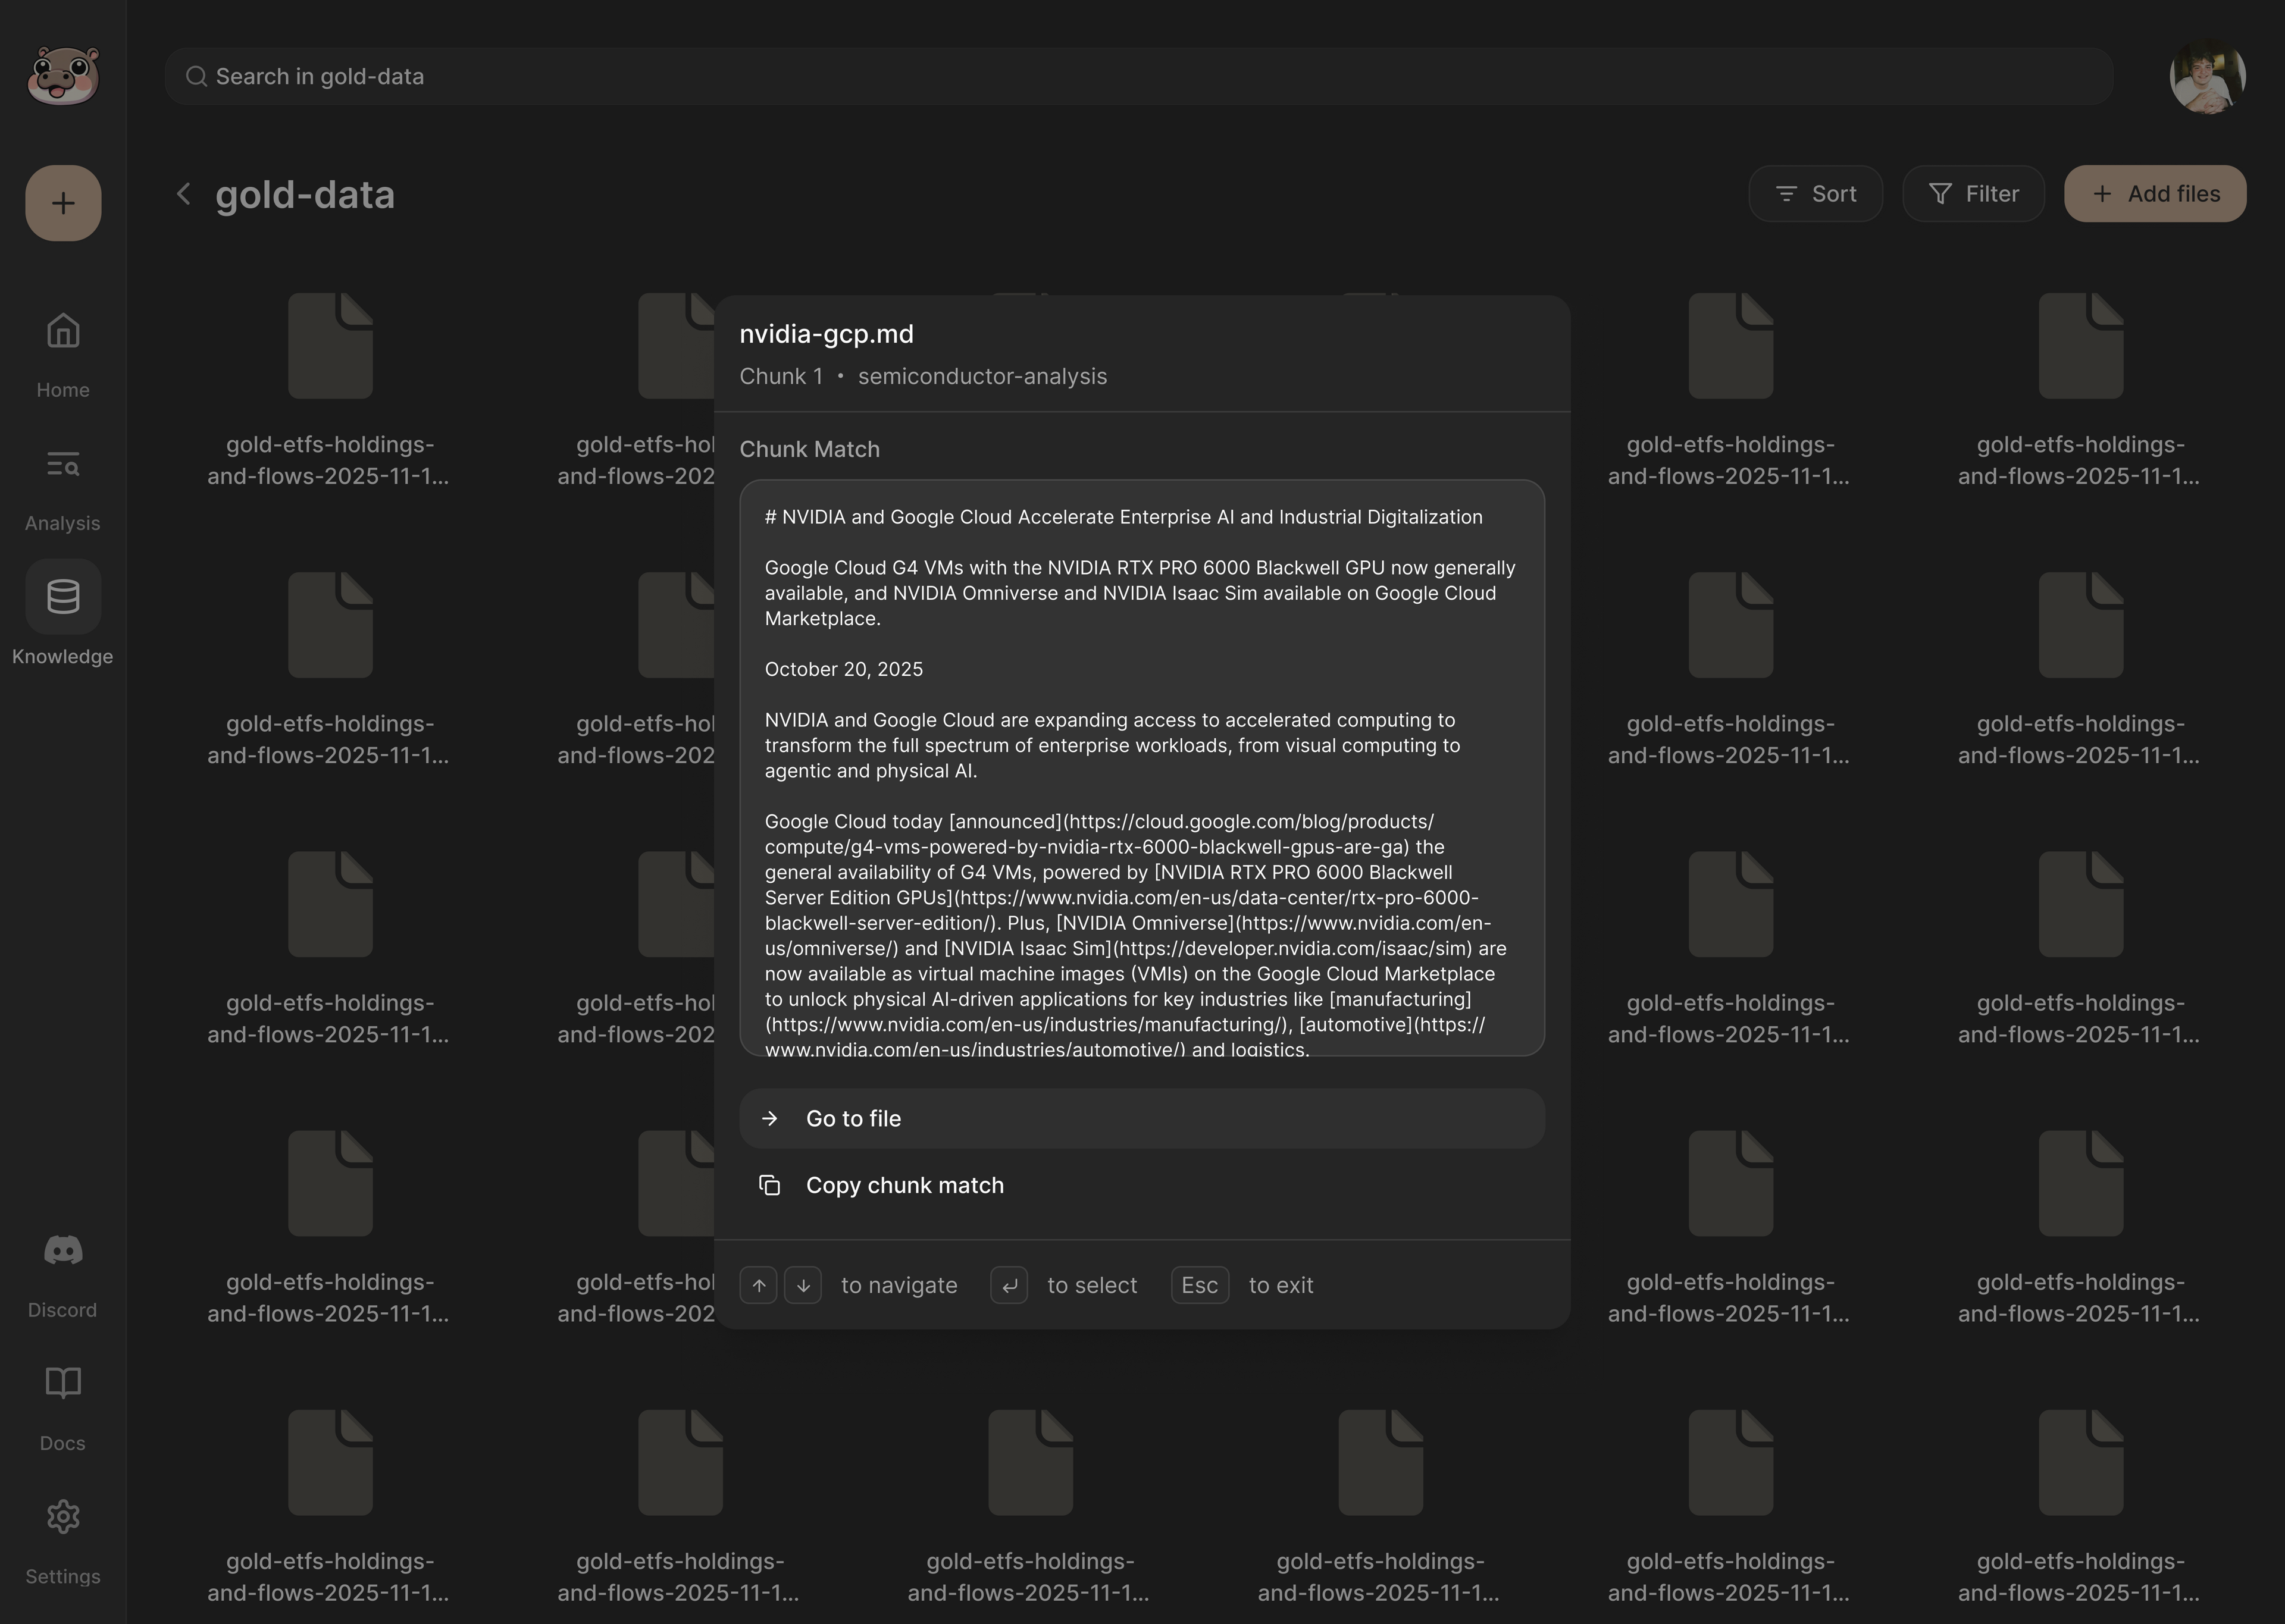2285x1624 pixels.
Task: Open first gold-etfs-holdings file thumbnail
Action: 330,346
